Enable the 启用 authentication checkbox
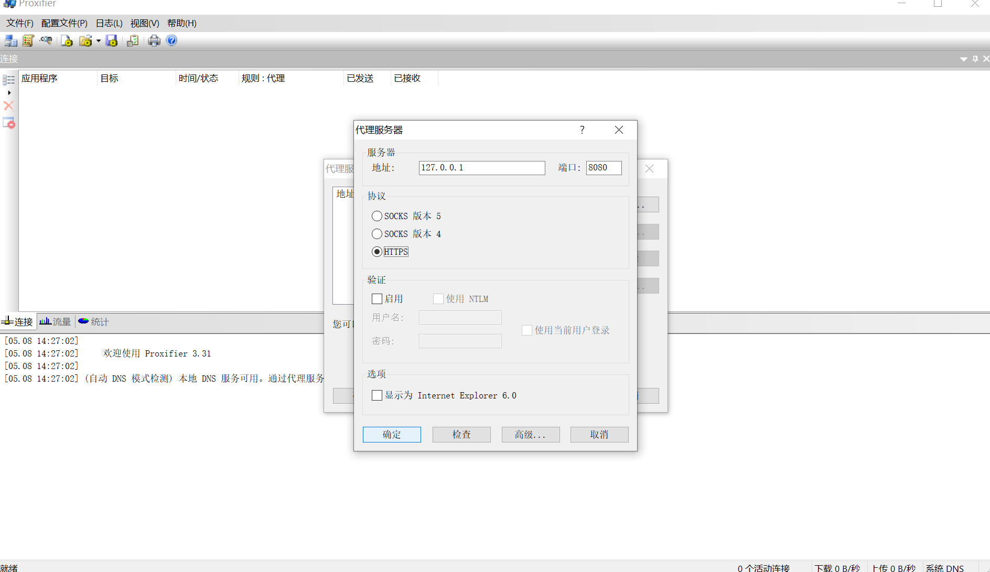 (x=376, y=298)
